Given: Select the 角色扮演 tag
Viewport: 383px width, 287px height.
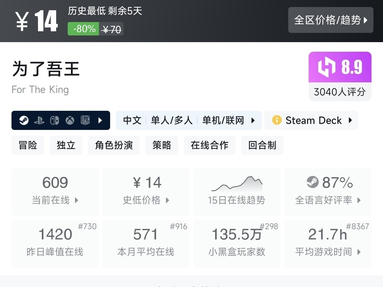Looking at the screenshot, I should pyautogui.click(x=114, y=145).
